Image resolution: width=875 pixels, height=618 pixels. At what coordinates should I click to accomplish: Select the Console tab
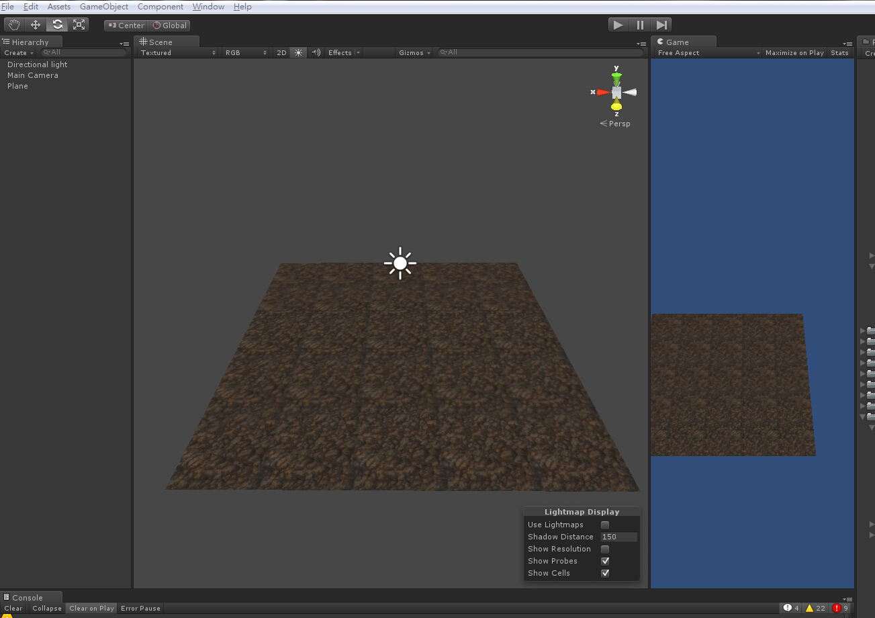tap(31, 597)
